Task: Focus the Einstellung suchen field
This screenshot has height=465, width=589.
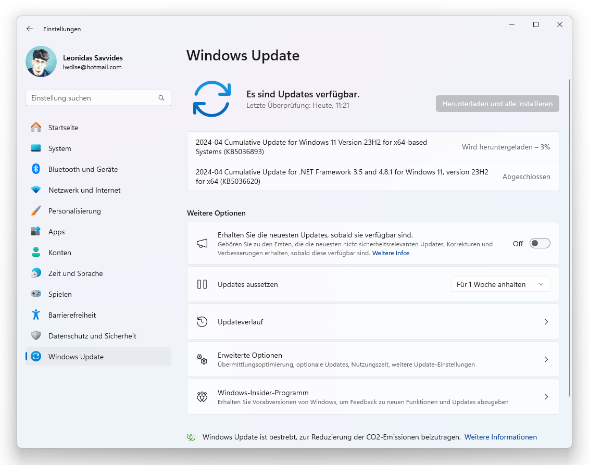Action: 98,98
